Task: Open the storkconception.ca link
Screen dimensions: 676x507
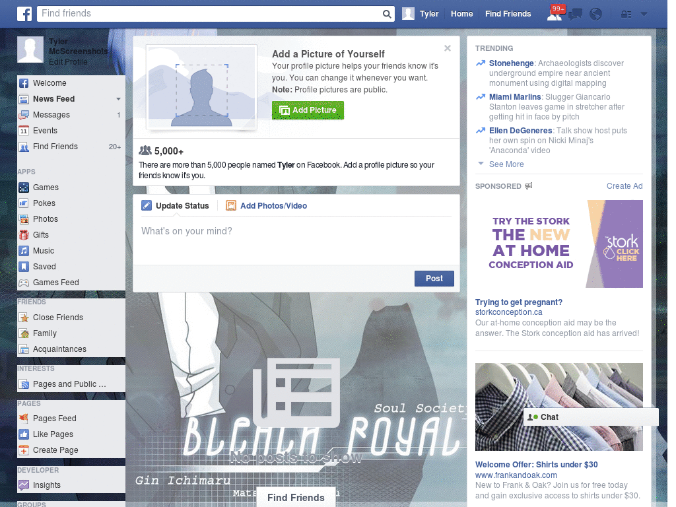Action: (x=509, y=312)
